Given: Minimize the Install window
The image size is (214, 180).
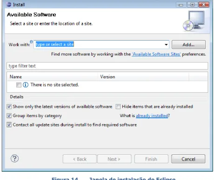Looking at the screenshot, I should click(181, 5).
